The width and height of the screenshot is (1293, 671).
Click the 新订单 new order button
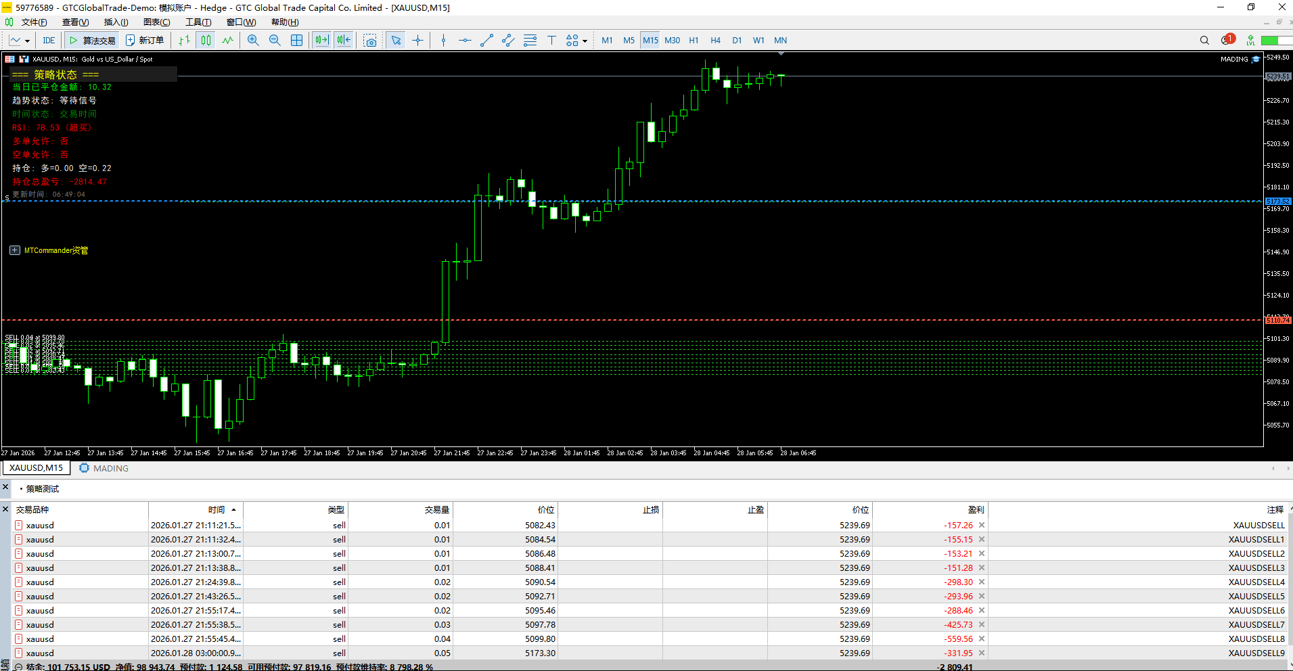point(145,41)
